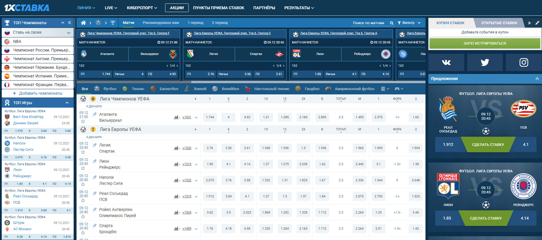Switch to the 1 период tab

pos(195,23)
